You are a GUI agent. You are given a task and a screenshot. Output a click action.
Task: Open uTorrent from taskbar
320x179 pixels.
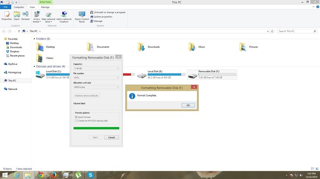78,175
